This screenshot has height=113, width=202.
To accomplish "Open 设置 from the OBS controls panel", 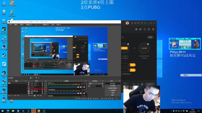I will pyautogui.click(x=113, y=93).
